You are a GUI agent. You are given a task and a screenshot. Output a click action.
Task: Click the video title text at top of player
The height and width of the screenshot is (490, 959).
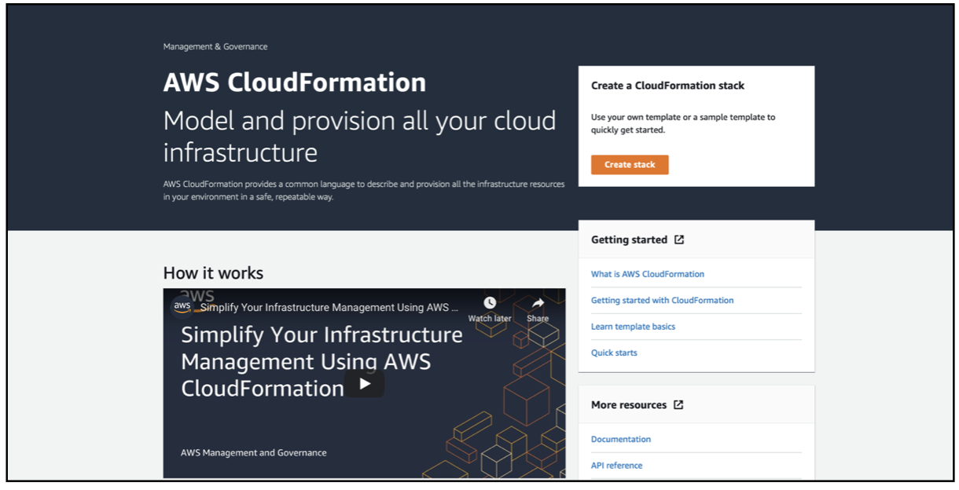coord(329,307)
